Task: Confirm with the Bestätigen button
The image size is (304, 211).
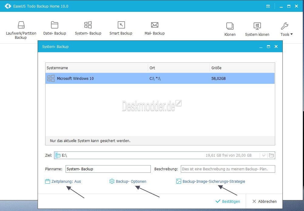Action: (228, 201)
